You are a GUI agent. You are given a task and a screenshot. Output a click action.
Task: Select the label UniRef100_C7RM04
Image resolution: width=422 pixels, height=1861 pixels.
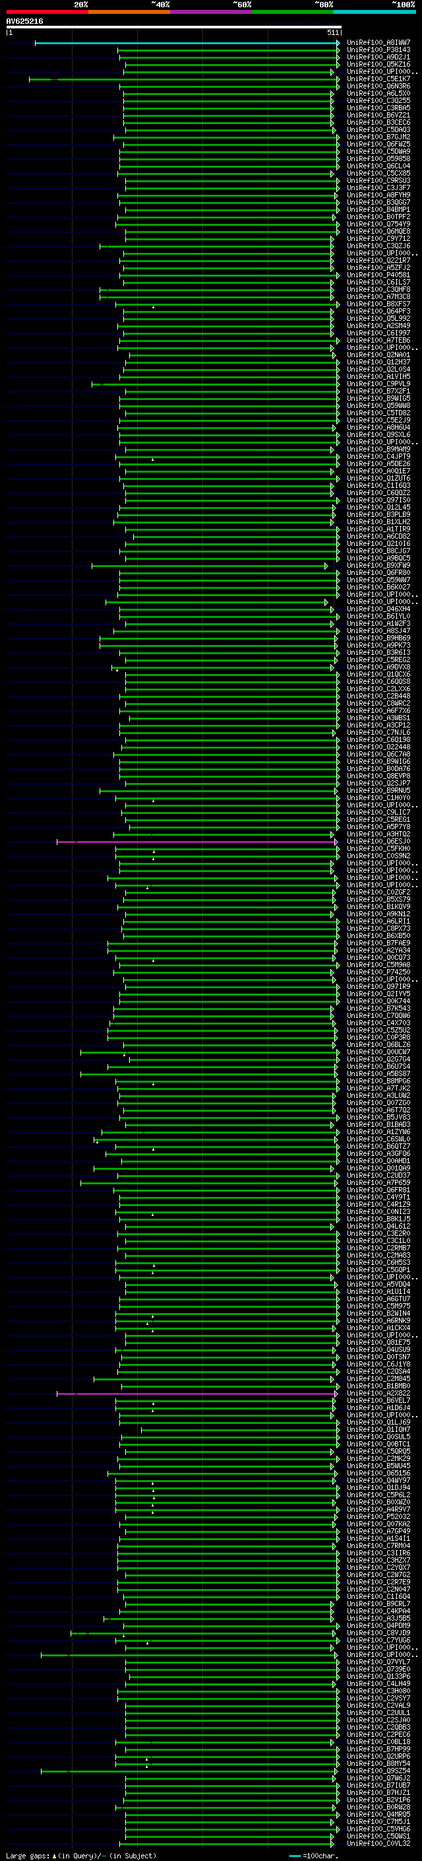378,1546
